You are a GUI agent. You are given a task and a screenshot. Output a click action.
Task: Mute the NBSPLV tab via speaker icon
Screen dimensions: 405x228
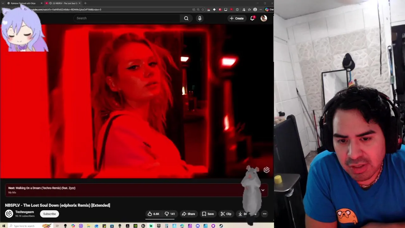pyautogui.click(x=50, y=3)
